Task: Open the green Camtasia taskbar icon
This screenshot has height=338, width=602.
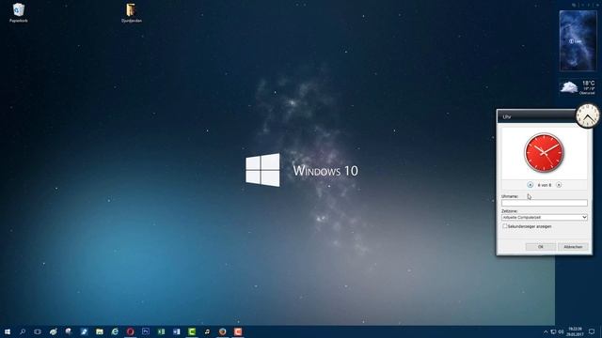Action: (x=192, y=331)
